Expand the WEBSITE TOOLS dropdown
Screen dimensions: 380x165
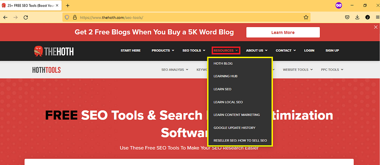point(298,70)
